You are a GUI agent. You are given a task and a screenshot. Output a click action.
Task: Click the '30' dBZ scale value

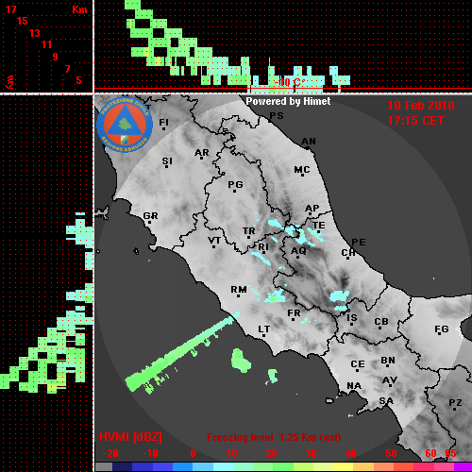(x=311, y=453)
